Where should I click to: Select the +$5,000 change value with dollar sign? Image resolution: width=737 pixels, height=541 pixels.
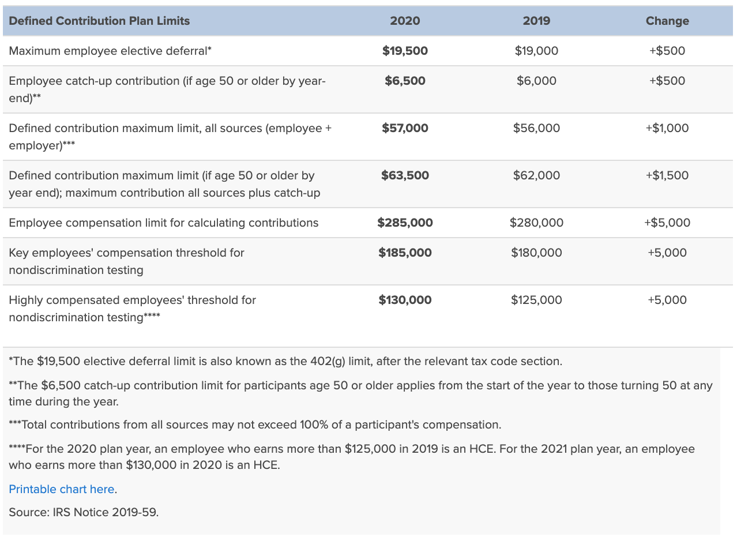(667, 223)
